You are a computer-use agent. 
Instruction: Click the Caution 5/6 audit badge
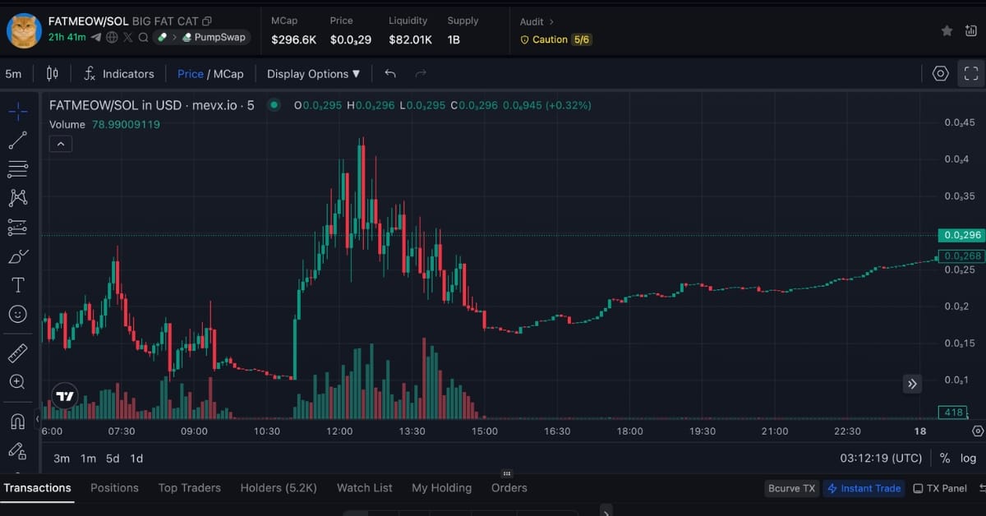click(x=556, y=39)
